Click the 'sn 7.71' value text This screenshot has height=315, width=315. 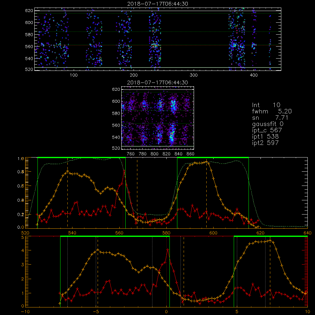[270, 117]
